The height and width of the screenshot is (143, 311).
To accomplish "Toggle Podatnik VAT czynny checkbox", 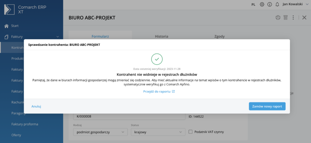I will point(191,132).
